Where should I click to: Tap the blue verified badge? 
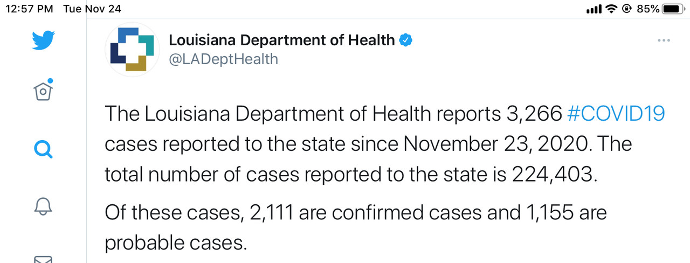coord(406,40)
